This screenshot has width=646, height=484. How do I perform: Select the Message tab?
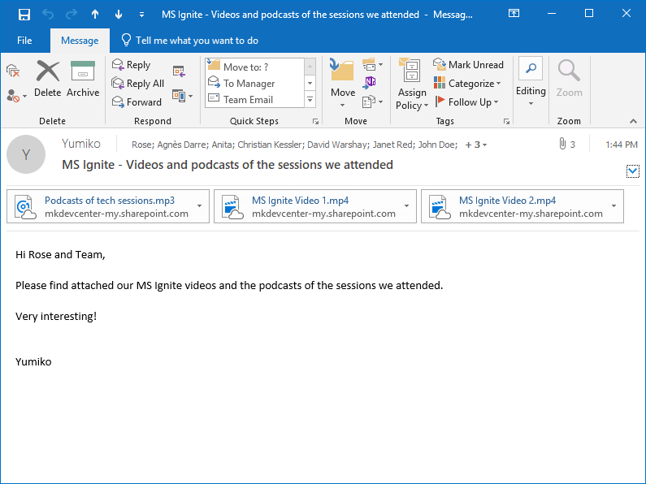80,41
